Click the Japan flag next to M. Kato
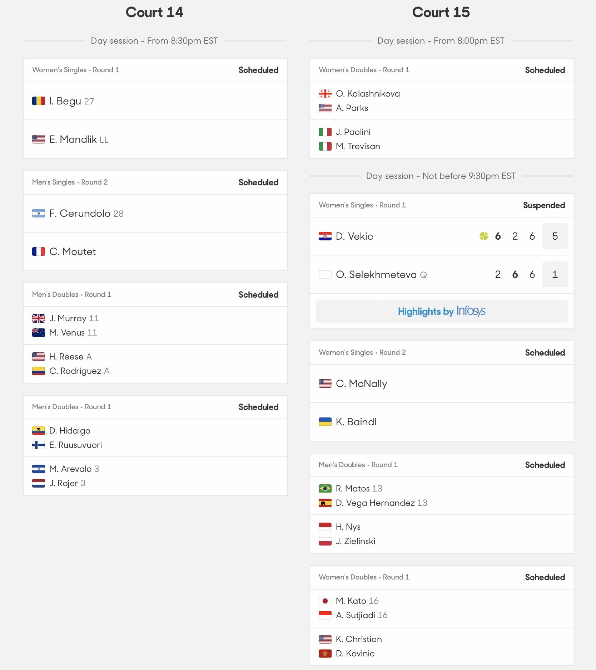The height and width of the screenshot is (670, 596). 325,601
